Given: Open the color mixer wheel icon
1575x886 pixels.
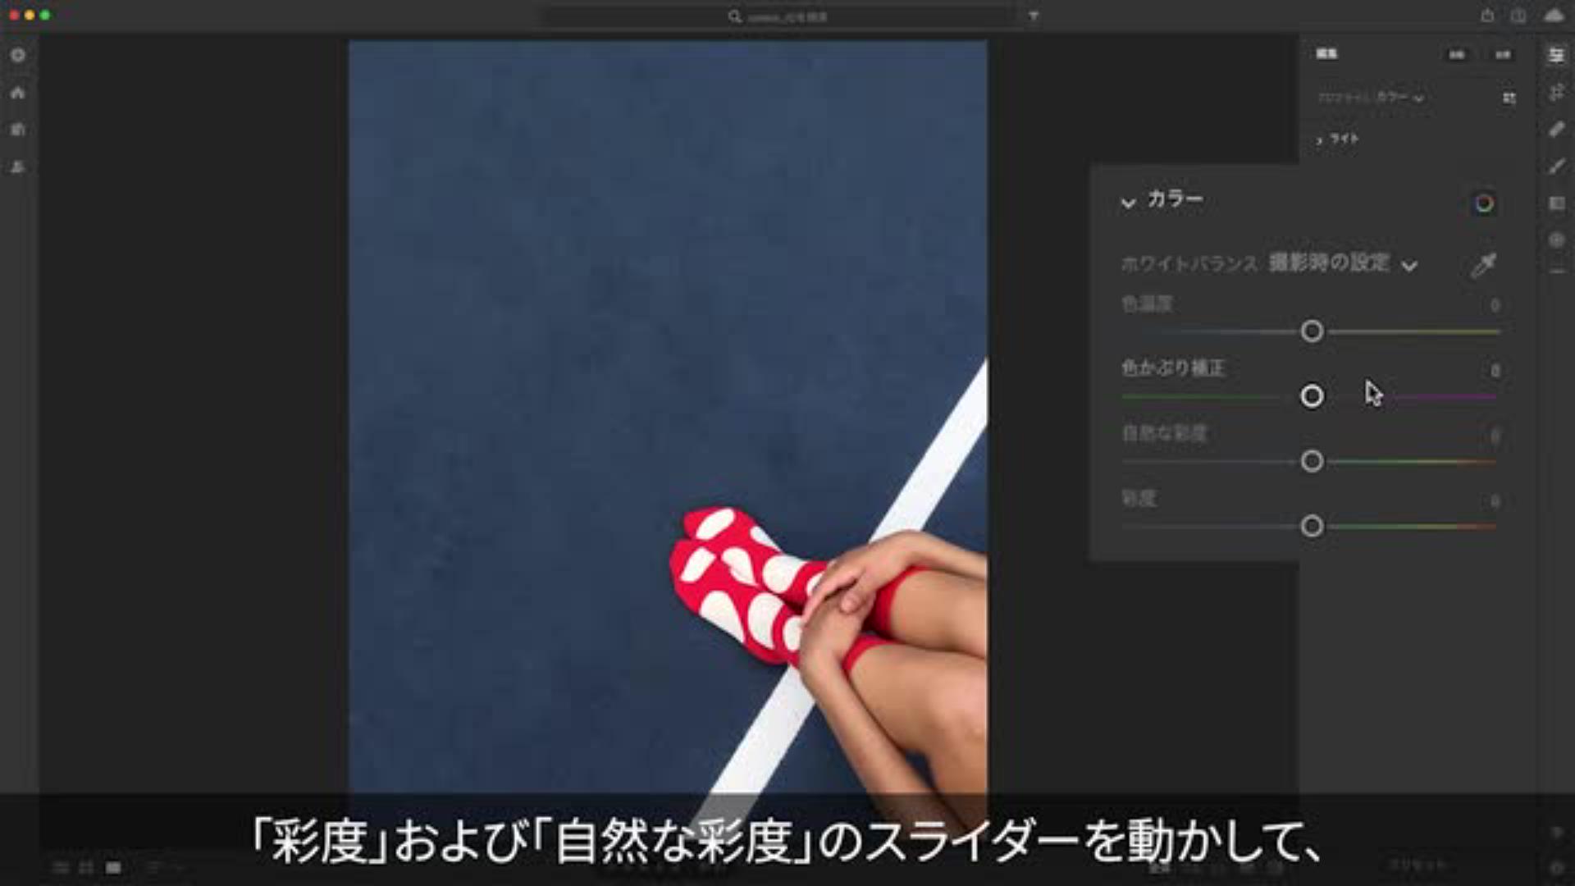Looking at the screenshot, I should click(1483, 203).
